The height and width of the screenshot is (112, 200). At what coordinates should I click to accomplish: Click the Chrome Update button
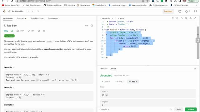coord(192,1)
